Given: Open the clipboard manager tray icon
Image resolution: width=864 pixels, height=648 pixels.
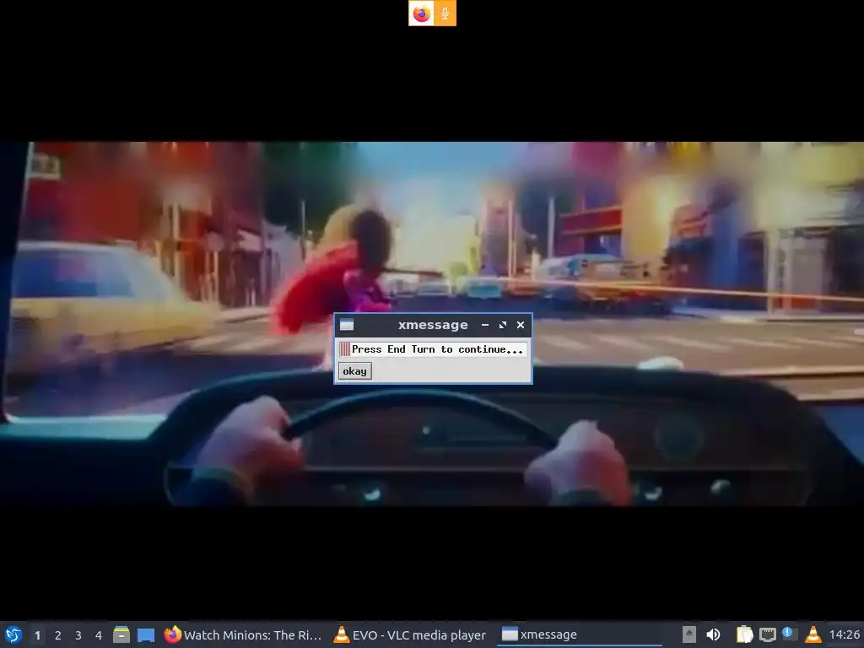Looking at the screenshot, I should click(744, 634).
